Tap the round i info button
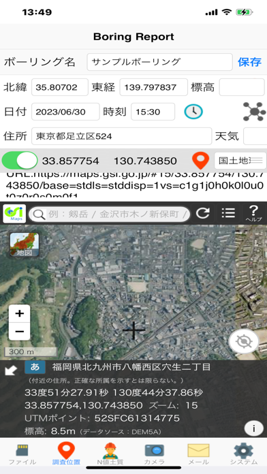Viewport: 267px width, 474px height. (253, 428)
